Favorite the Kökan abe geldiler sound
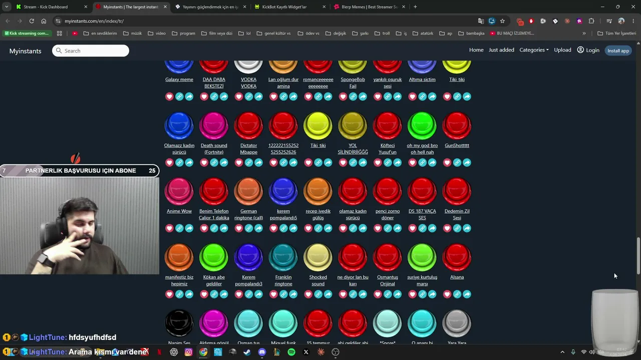This screenshot has width=641, height=360. [x=204, y=294]
